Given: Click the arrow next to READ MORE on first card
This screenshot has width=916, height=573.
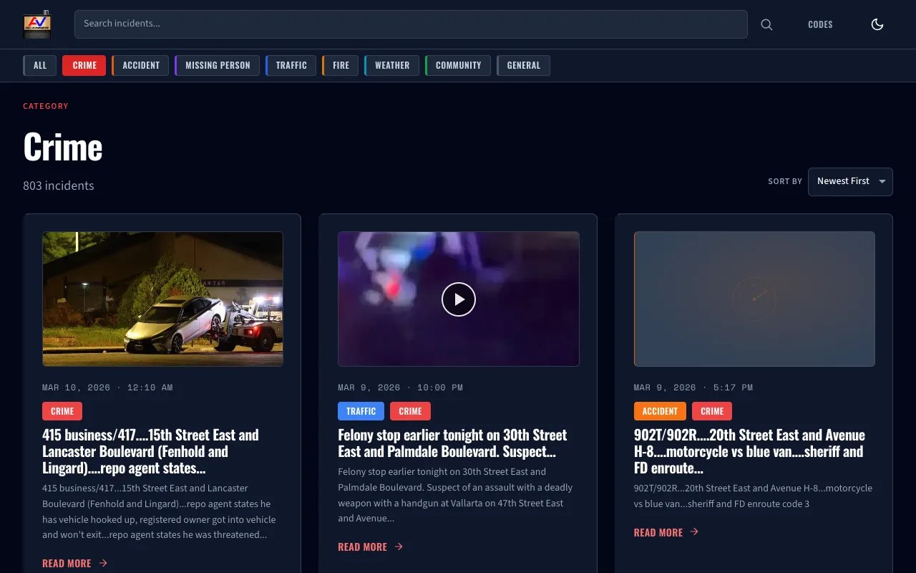Looking at the screenshot, I should click(x=103, y=563).
